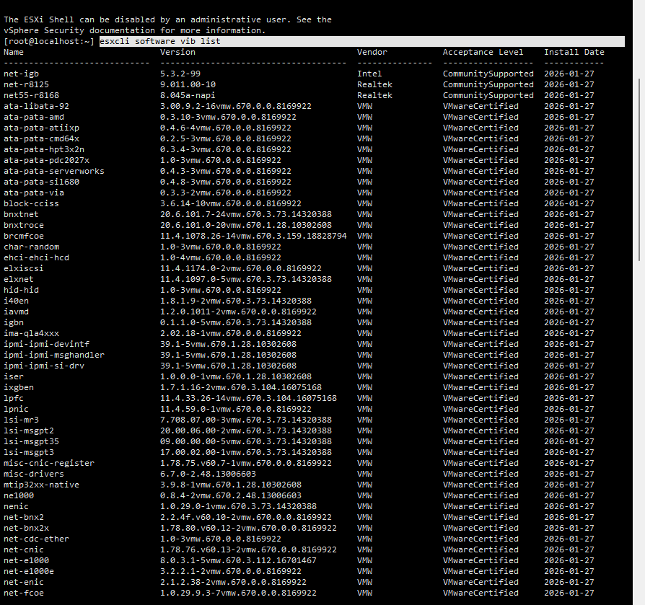Click the CommunitySupported level for net55-r8168
This screenshot has height=605, width=645.
tap(488, 95)
